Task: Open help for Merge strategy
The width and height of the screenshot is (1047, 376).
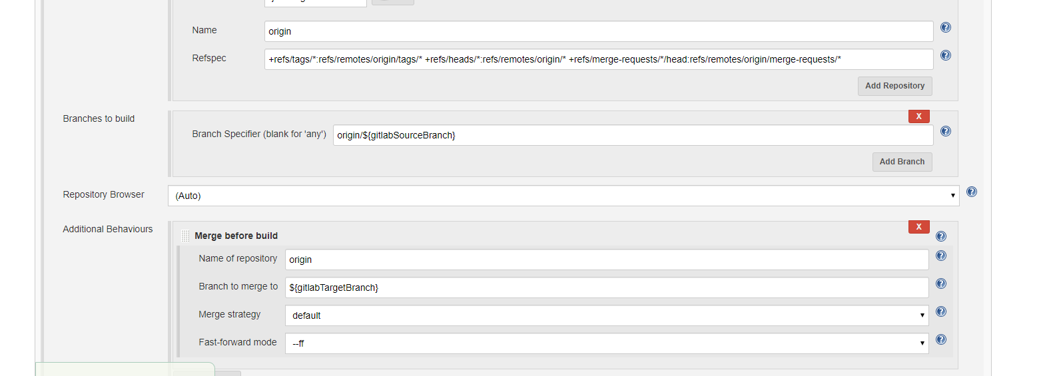Action: [x=940, y=311]
